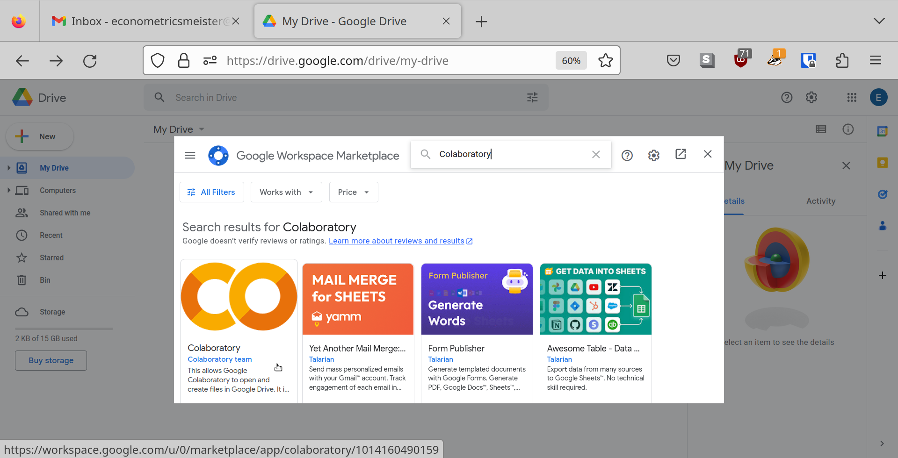The image size is (898, 458).
Task: Click the Buy storage button
Action: point(51,360)
